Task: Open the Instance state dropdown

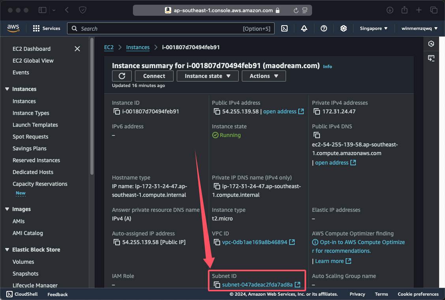Action: point(208,76)
